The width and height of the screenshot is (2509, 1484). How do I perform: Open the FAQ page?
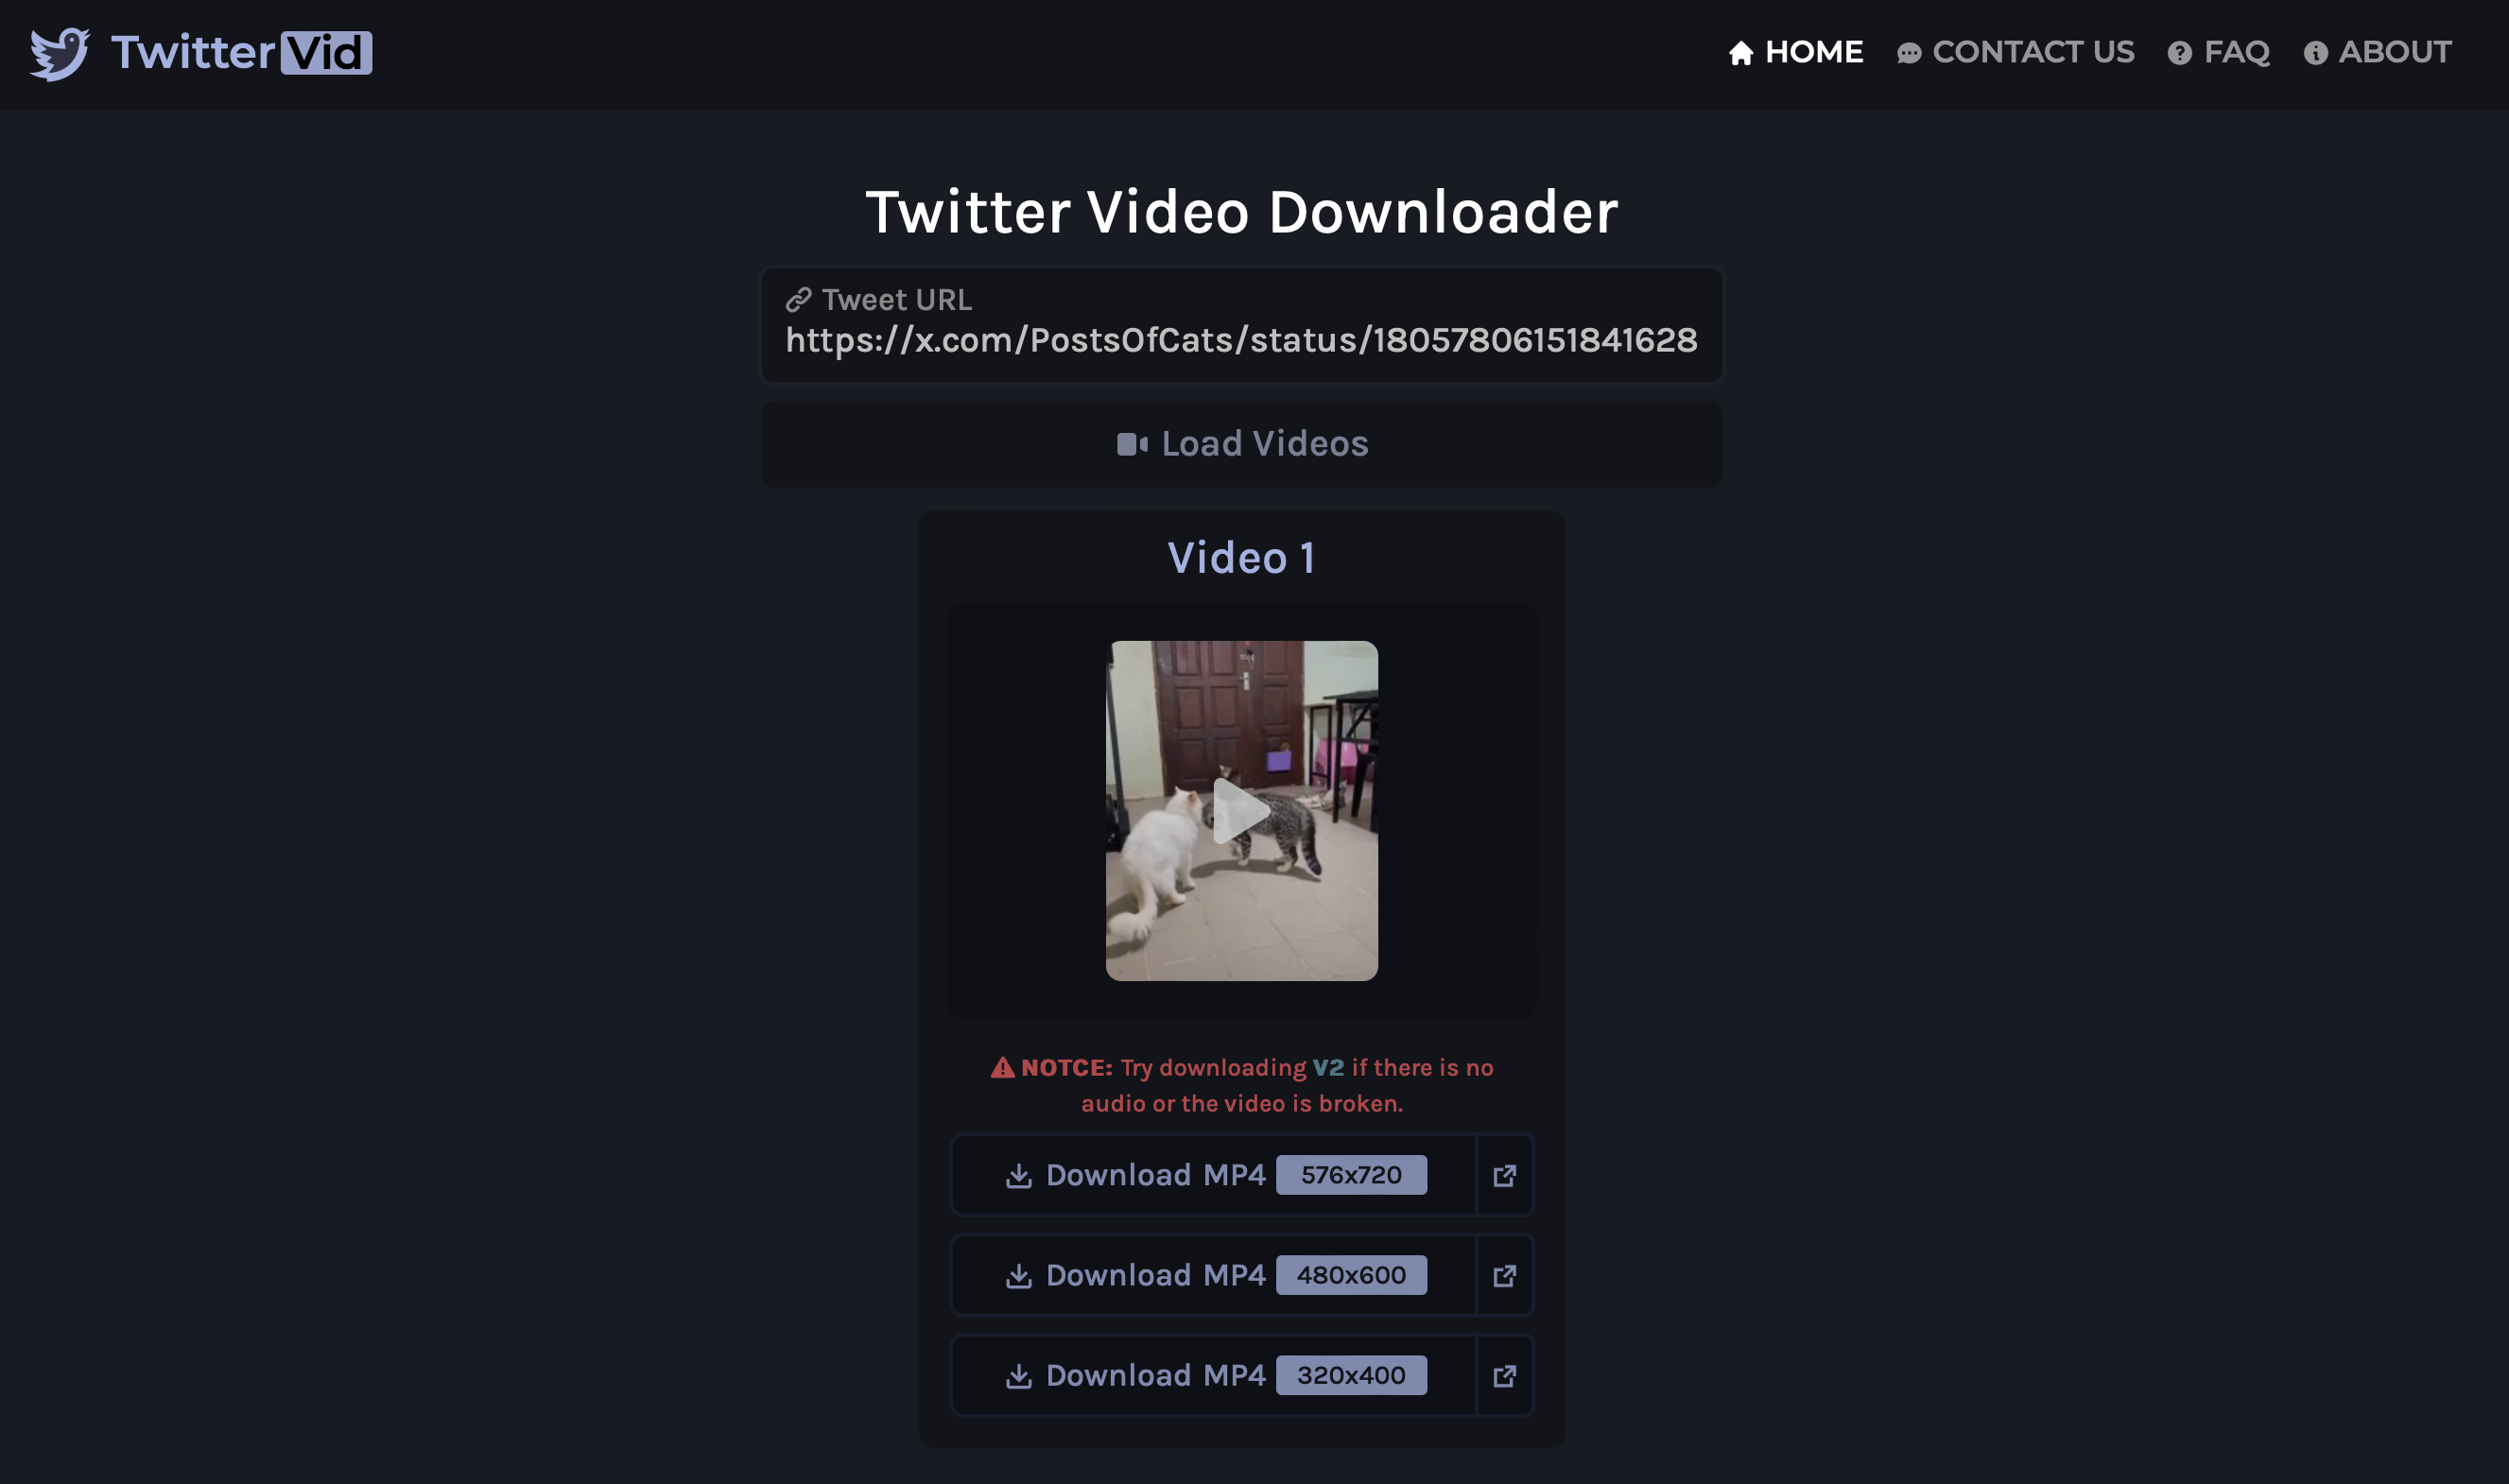tap(2236, 52)
